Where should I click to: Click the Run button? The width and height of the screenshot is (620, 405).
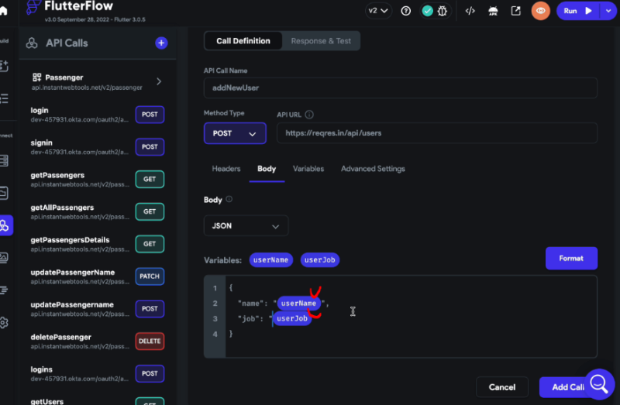(577, 11)
